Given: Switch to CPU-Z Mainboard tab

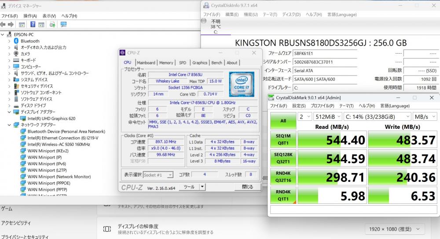Looking at the screenshot, I should point(146,63).
